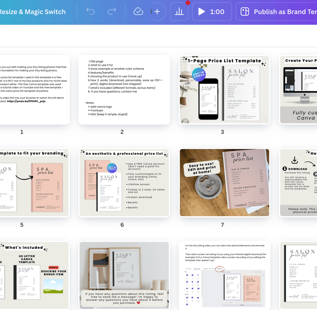Click the 'DESCRIBE YOUR BONUS ITEM' text

[54, 273]
